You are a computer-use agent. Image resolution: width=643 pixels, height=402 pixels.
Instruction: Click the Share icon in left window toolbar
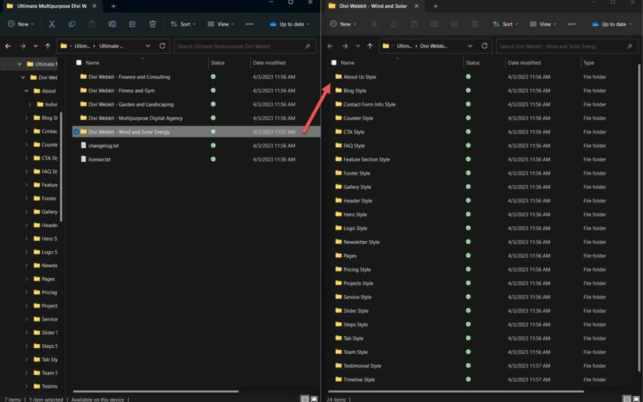pos(132,24)
